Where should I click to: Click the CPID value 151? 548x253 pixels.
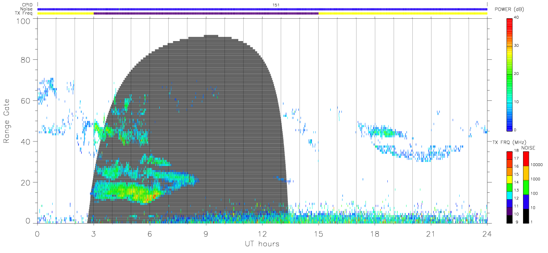coord(276,5)
